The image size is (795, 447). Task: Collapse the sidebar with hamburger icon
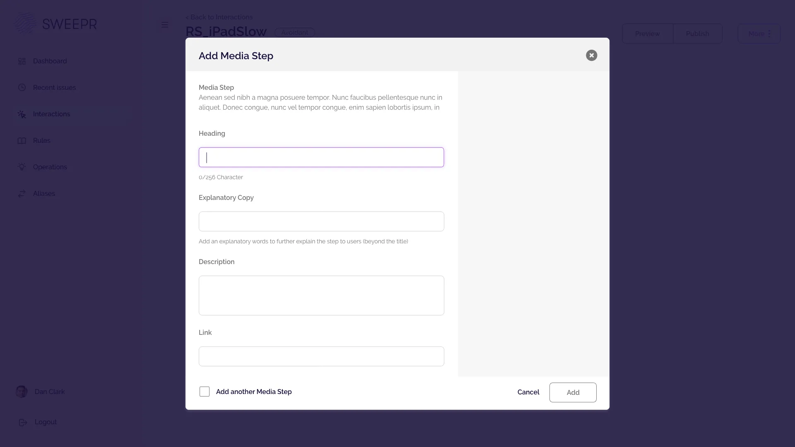(165, 25)
